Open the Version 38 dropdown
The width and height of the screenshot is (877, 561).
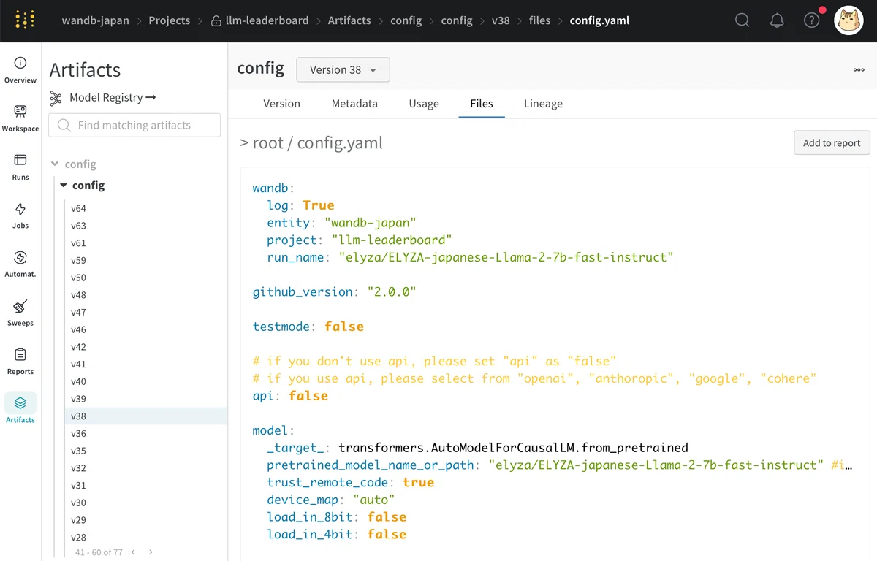click(x=343, y=70)
